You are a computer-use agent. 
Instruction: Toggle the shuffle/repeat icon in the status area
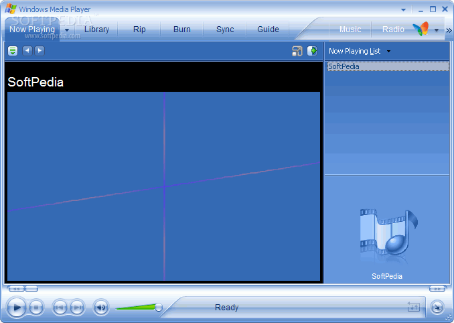[413, 306]
